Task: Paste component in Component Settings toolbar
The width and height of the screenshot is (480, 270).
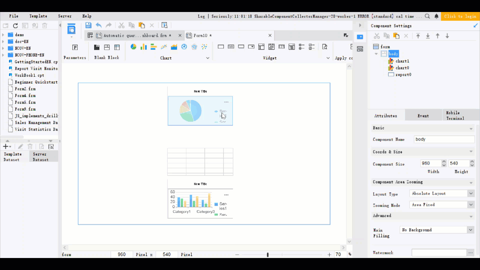Action: 396,36
